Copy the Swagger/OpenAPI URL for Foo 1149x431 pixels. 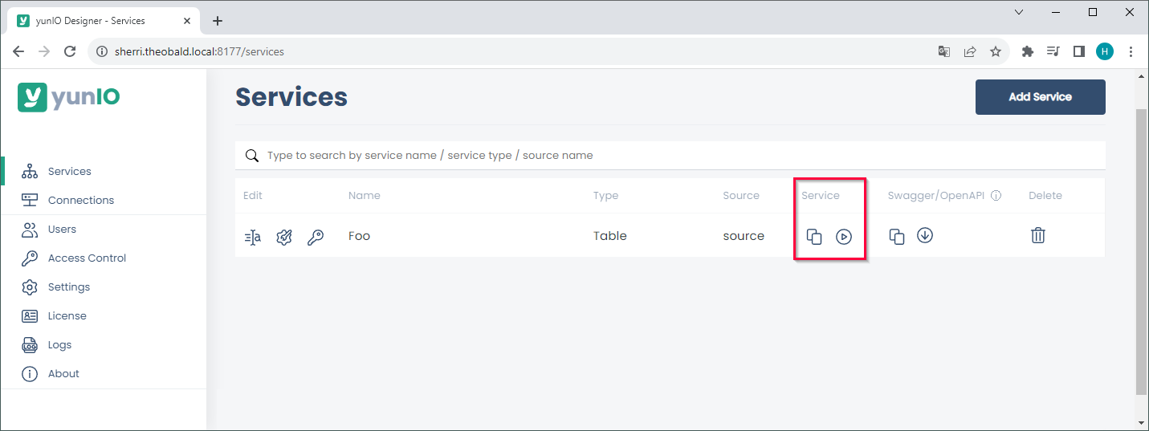(897, 237)
